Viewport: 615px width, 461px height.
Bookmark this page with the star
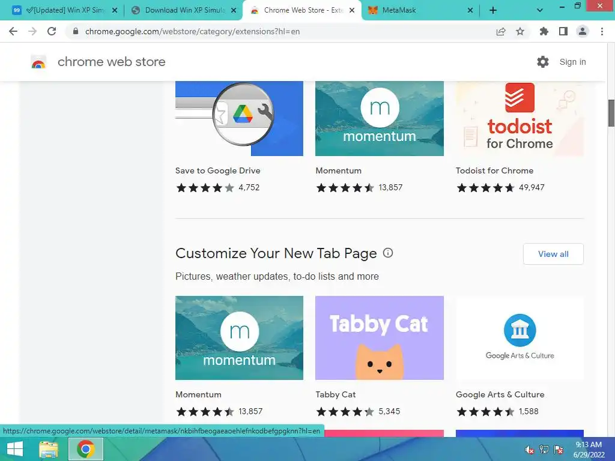pyautogui.click(x=520, y=31)
